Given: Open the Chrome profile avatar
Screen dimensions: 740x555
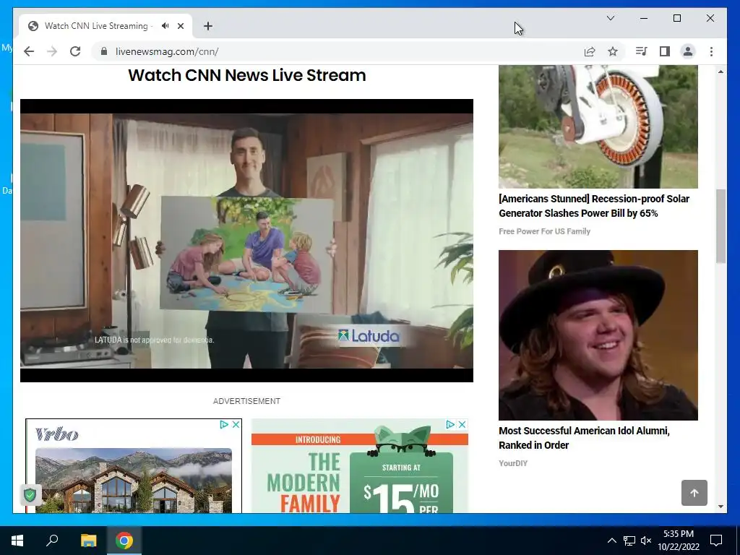Looking at the screenshot, I should click(x=688, y=51).
